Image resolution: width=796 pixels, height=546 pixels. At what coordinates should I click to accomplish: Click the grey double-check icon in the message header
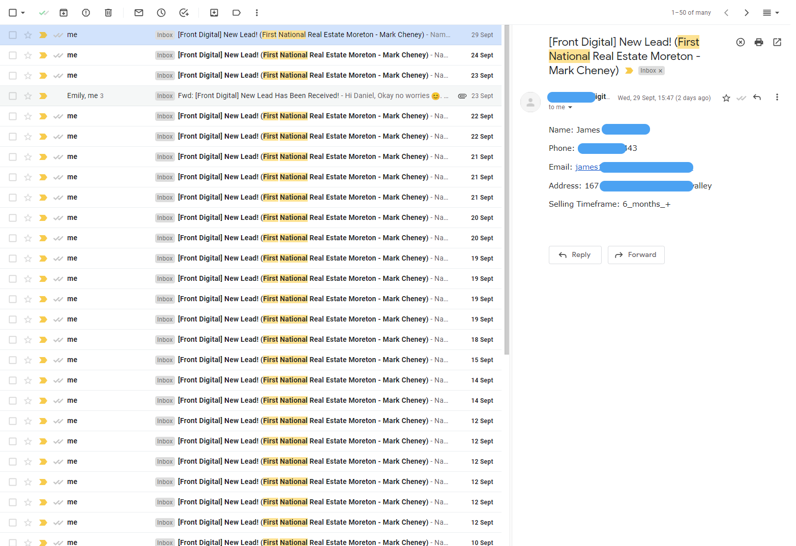(742, 98)
